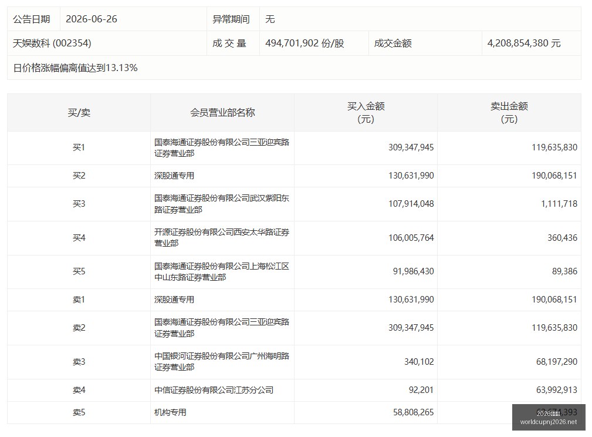Click 中国银河证券 广州海明路证券营业部 name

tap(222, 362)
